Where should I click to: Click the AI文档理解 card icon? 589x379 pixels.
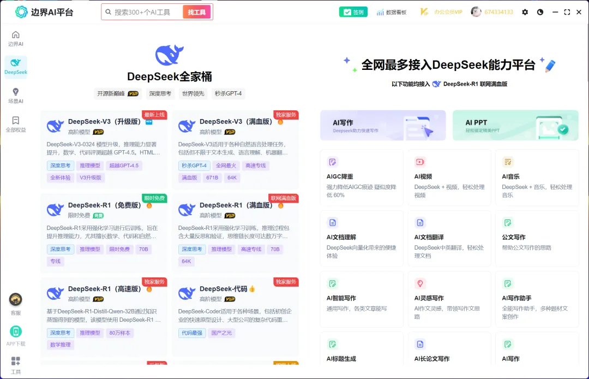(x=333, y=223)
